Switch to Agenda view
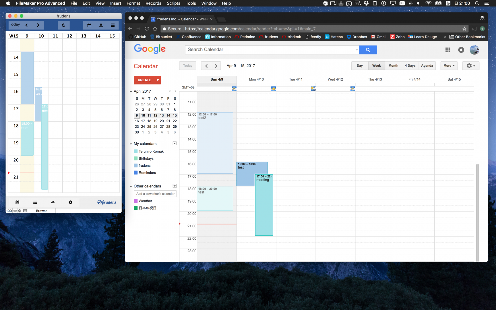Screen dimensions: 496x310 (x=427, y=66)
